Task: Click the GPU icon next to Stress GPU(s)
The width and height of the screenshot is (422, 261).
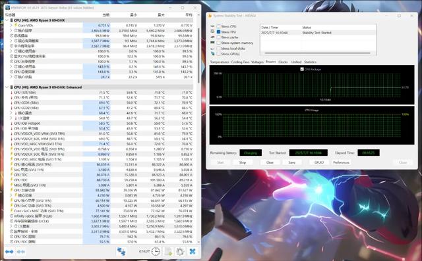Action: [x=212, y=54]
